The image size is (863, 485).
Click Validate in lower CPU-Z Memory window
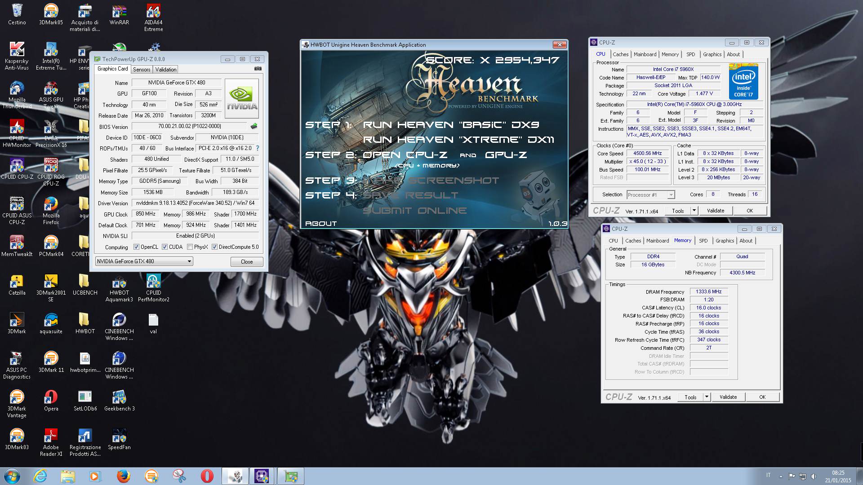tap(728, 397)
